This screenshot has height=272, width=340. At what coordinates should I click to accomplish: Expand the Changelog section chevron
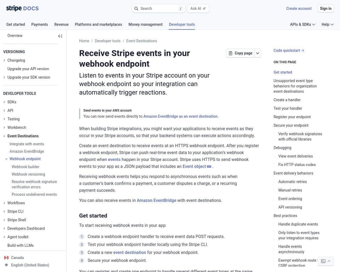coord(4,60)
